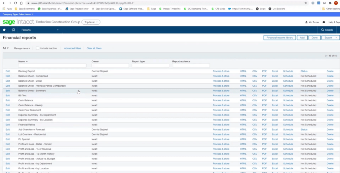This screenshot has height=173, width=340.
Task: Reload the page with refresh icon
Action: coord(15,3)
